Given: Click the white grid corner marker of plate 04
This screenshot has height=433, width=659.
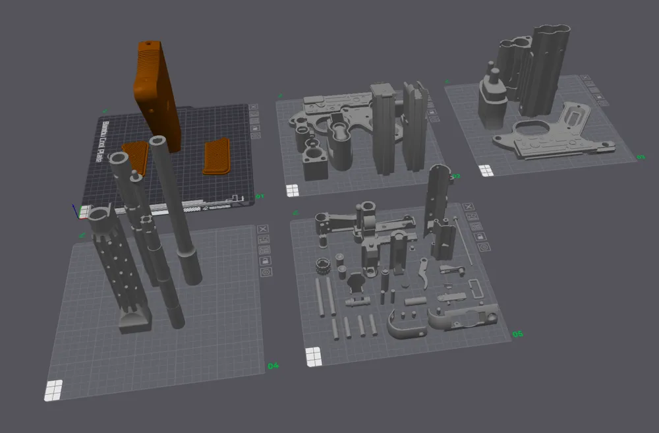Looking at the screenshot, I should [53, 391].
